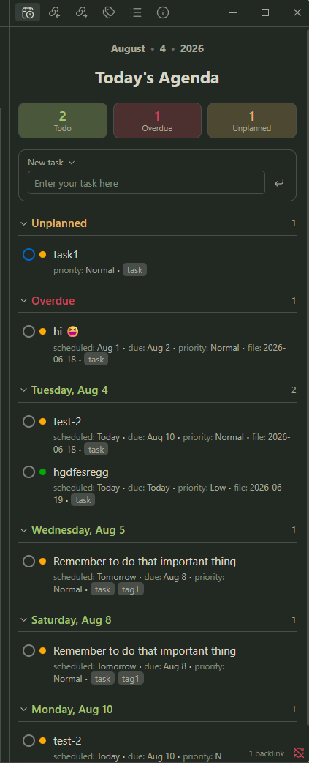
Task: Collapse the Overdue section chevron
Action: click(x=23, y=301)
